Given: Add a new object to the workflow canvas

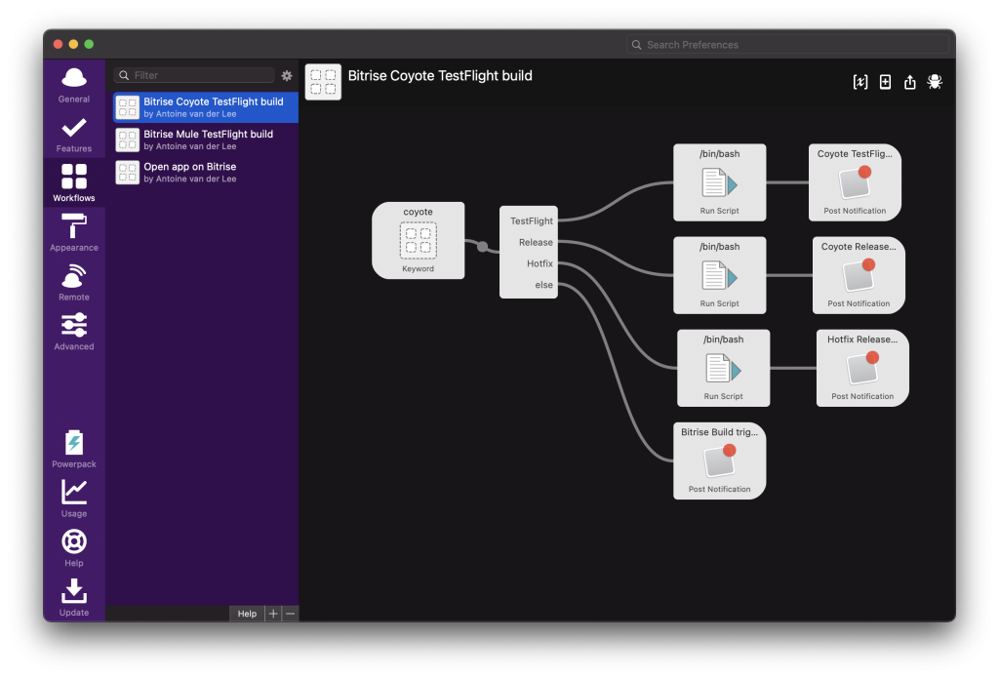Looking at the screenshot, I should click(x=885, y=82).
